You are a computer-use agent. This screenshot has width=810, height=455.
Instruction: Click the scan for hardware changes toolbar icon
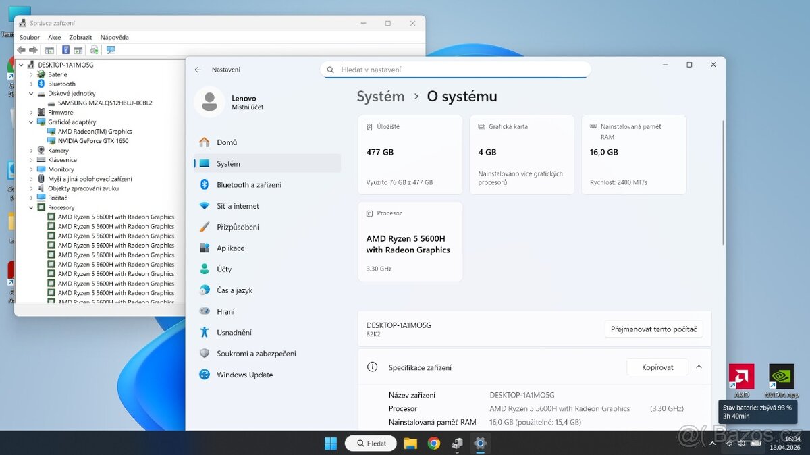point(111,50)
